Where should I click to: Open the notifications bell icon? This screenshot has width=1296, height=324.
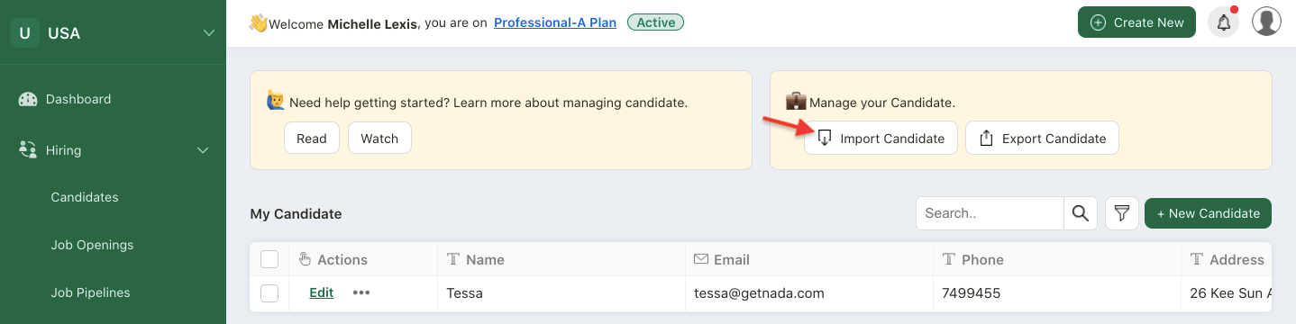(x=1223, y=22)
